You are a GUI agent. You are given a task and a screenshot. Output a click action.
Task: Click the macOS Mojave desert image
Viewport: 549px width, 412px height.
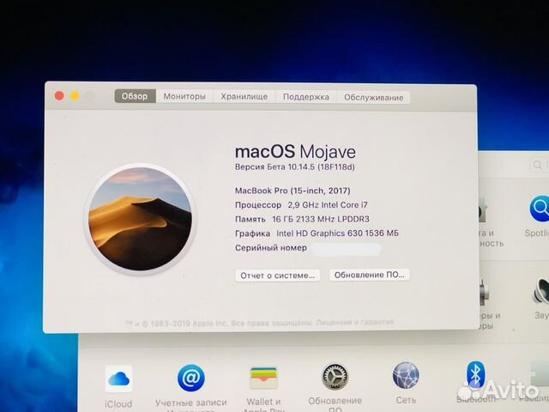tap(140, 219)
